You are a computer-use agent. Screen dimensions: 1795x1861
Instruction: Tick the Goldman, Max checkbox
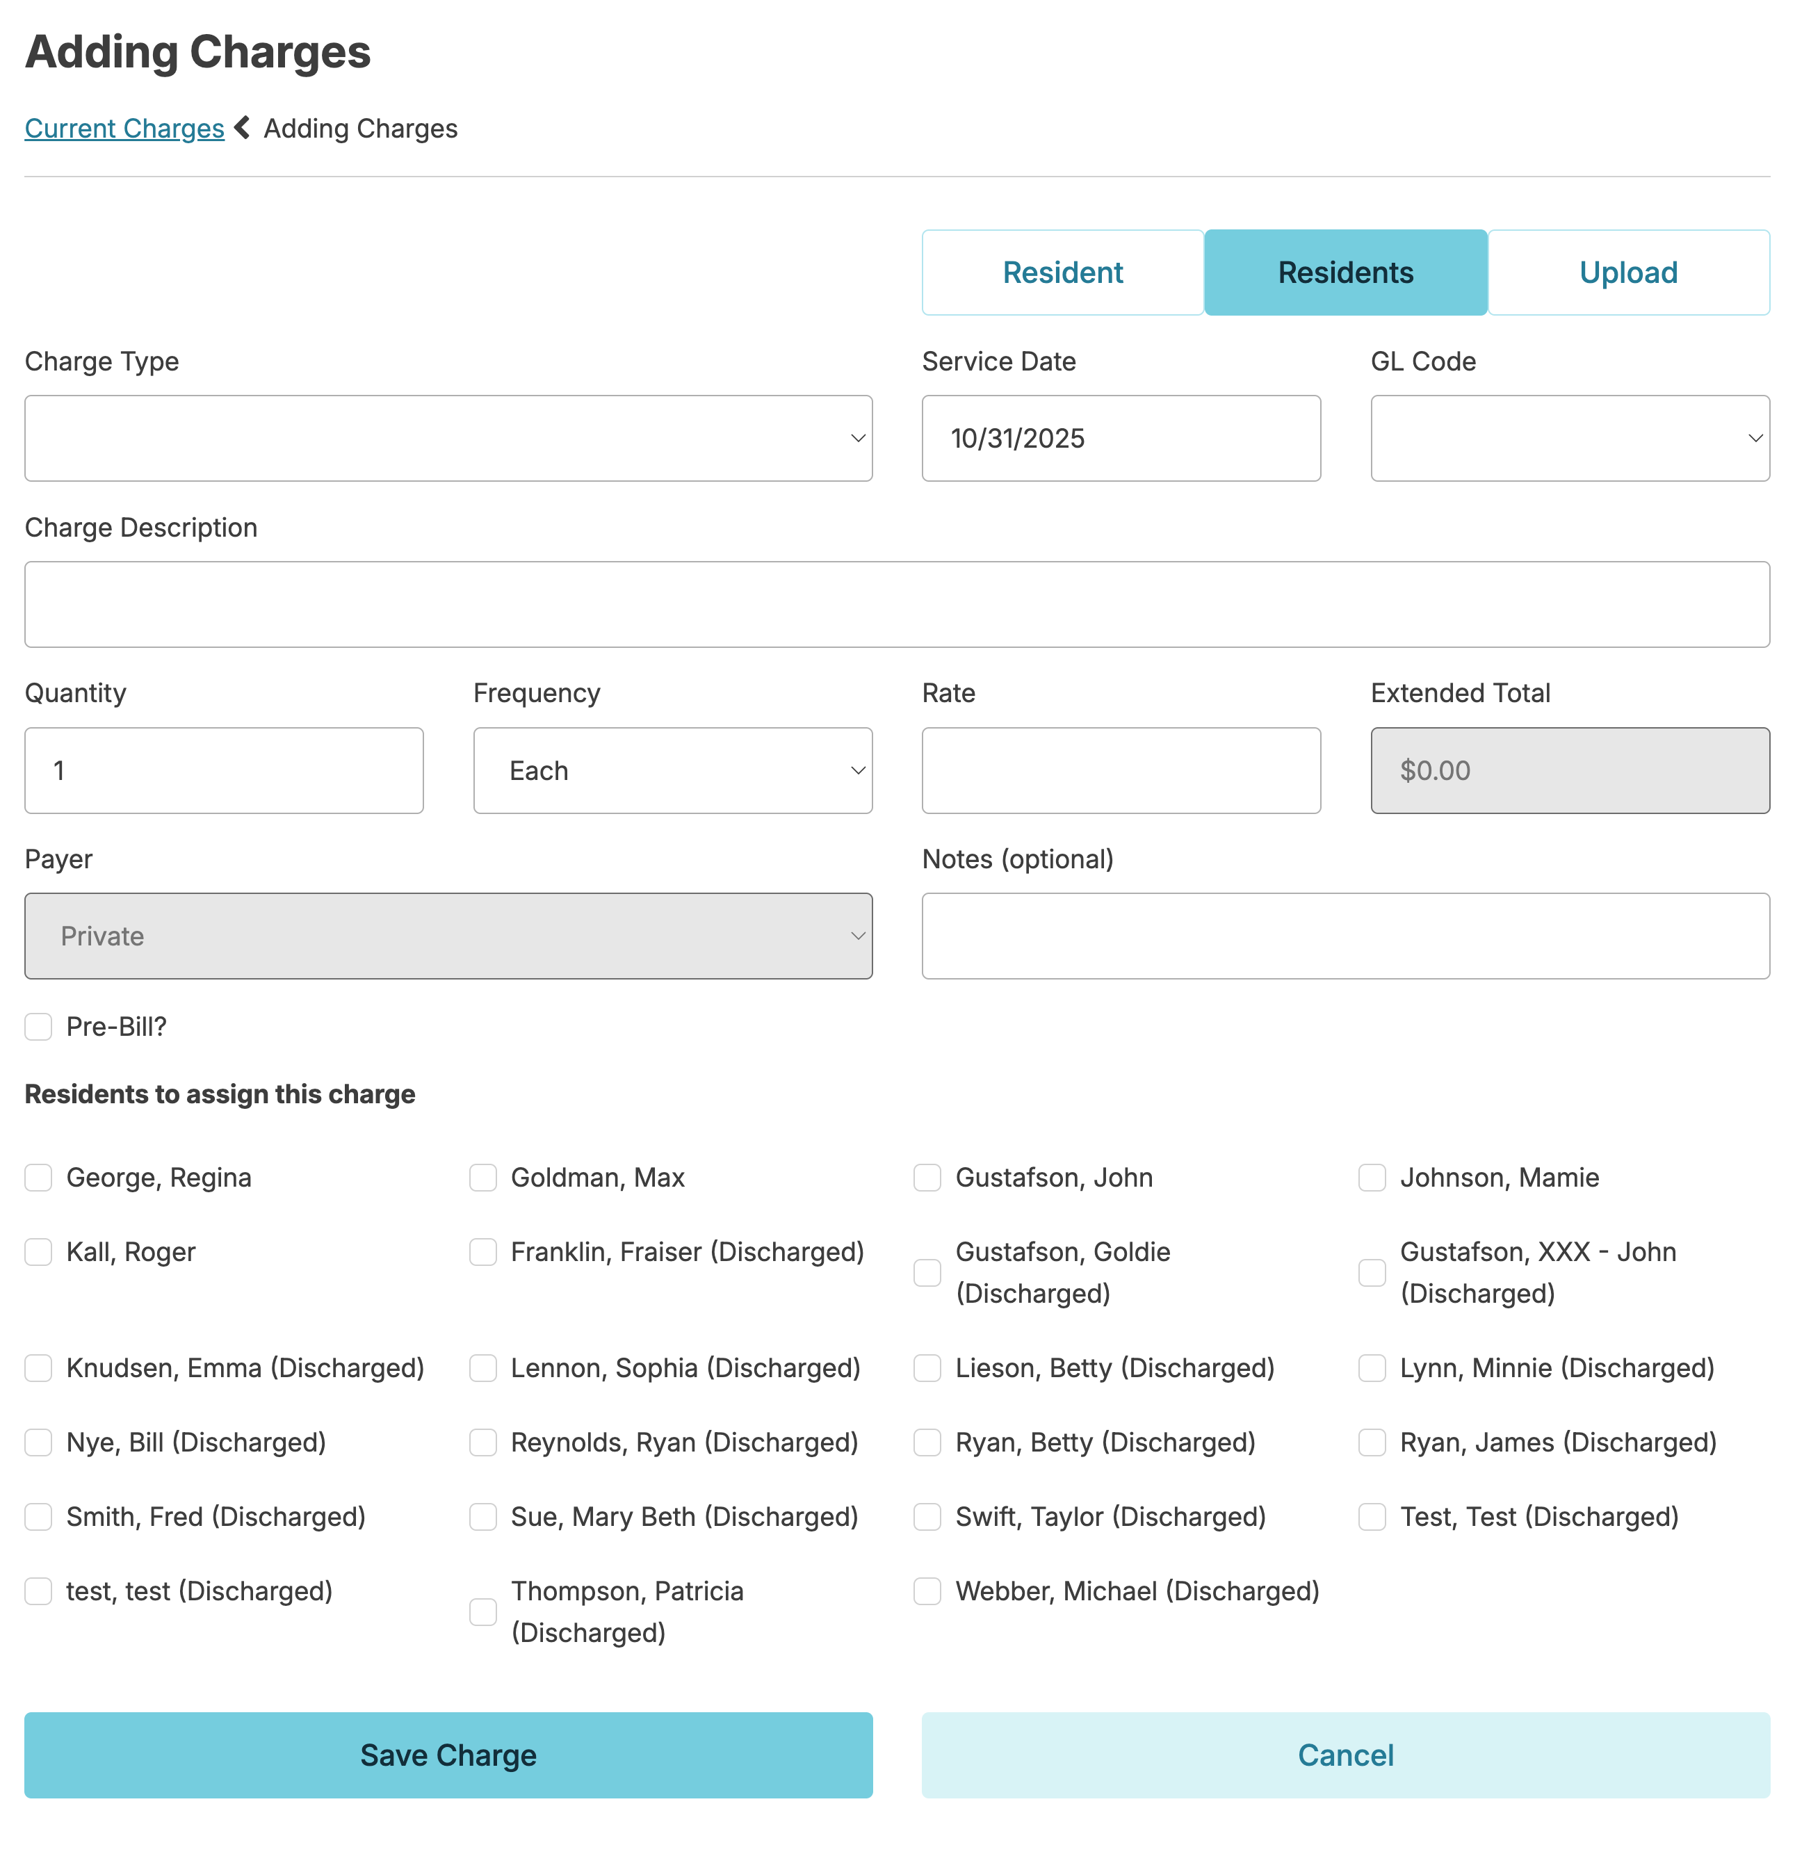point(482,1178)
